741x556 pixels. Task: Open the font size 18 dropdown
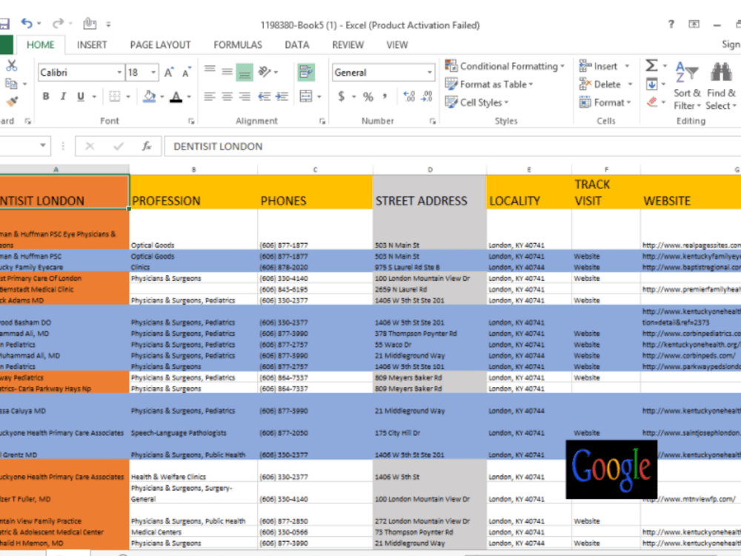click(153, 73)
